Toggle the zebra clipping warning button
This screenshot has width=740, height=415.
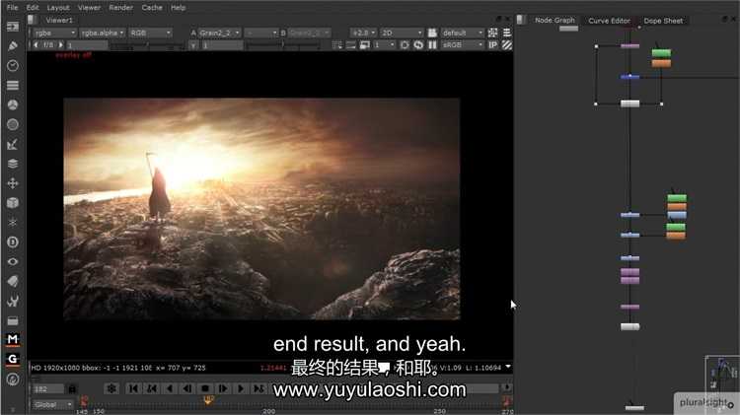click(x=507, y=44)
